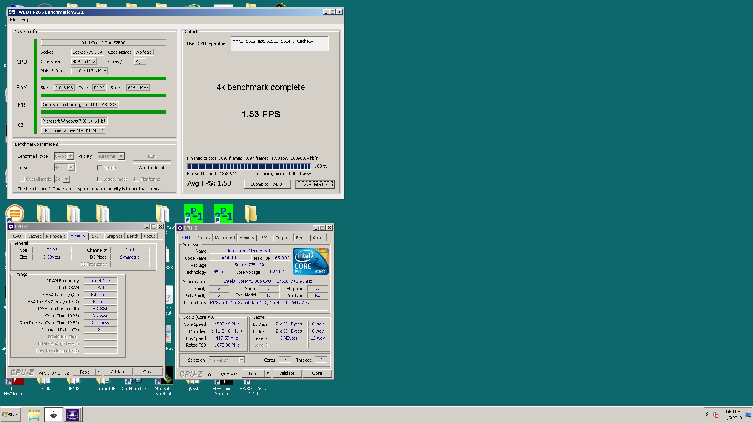Toggle the Pmode checkbox

[x=99, y=168]
